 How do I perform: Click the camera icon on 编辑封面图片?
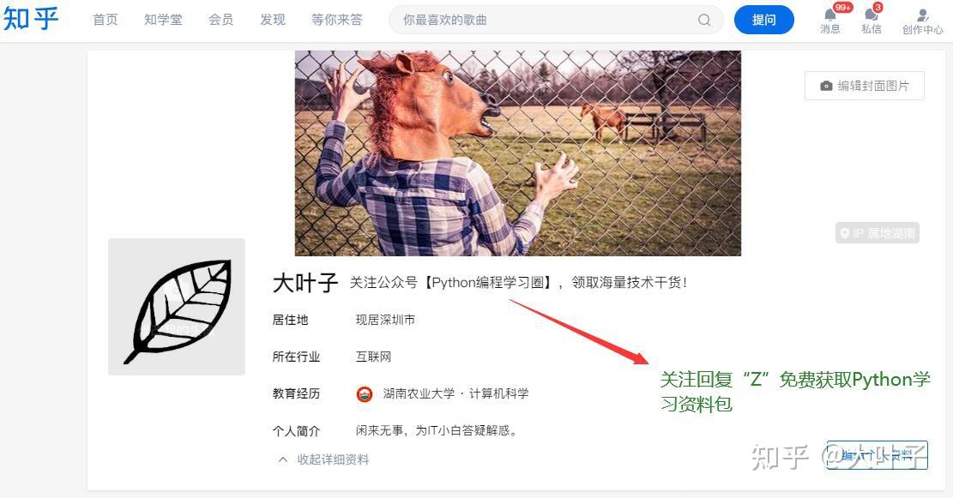pos(826,87)
